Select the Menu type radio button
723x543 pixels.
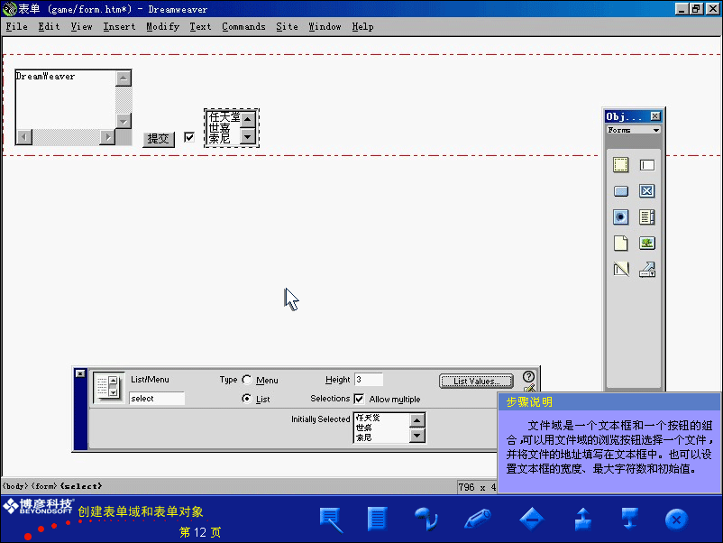point(247,381)
